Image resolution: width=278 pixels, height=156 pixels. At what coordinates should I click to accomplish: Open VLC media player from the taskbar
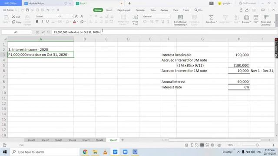point(105,152)
